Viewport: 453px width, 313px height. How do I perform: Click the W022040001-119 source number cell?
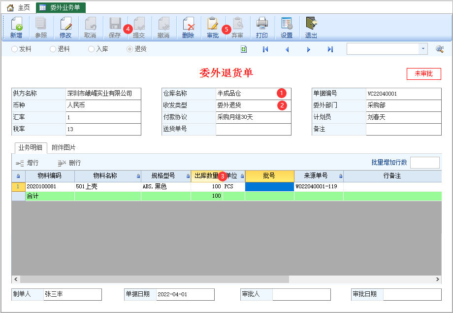pos(319,187)
